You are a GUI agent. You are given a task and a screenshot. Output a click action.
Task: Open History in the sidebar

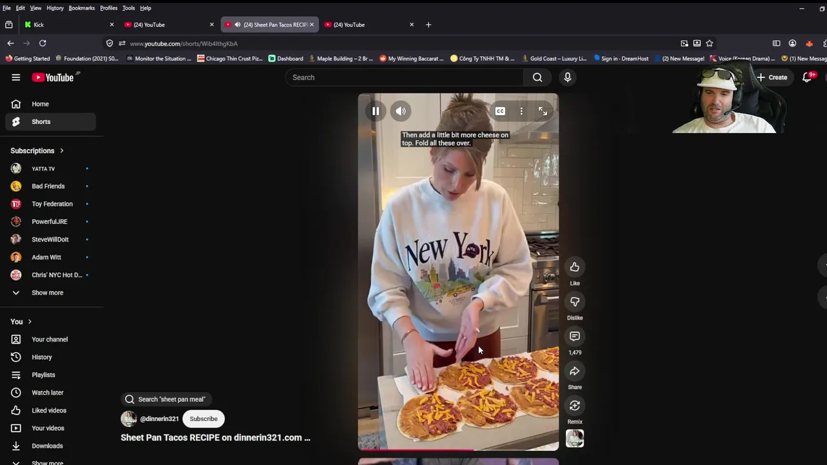tap(50, 357)
